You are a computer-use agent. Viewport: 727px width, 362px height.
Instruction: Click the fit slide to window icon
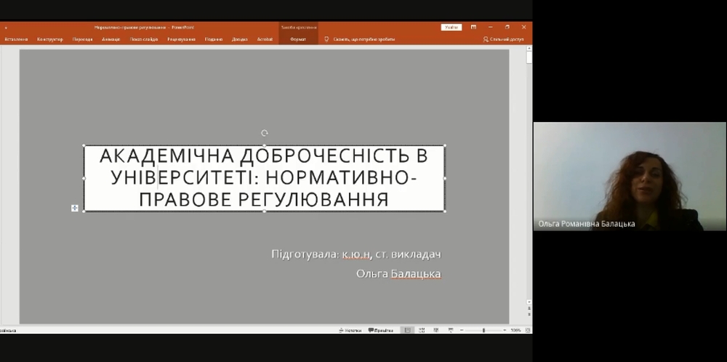[x=528, y=331]
